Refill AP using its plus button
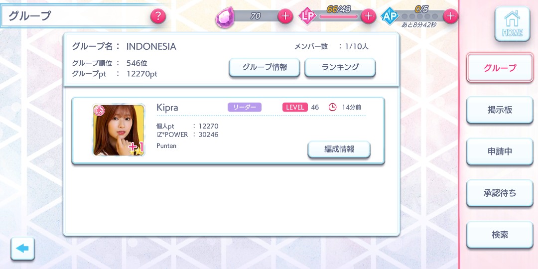Viewport: 538px width, 269px height. 450,16
